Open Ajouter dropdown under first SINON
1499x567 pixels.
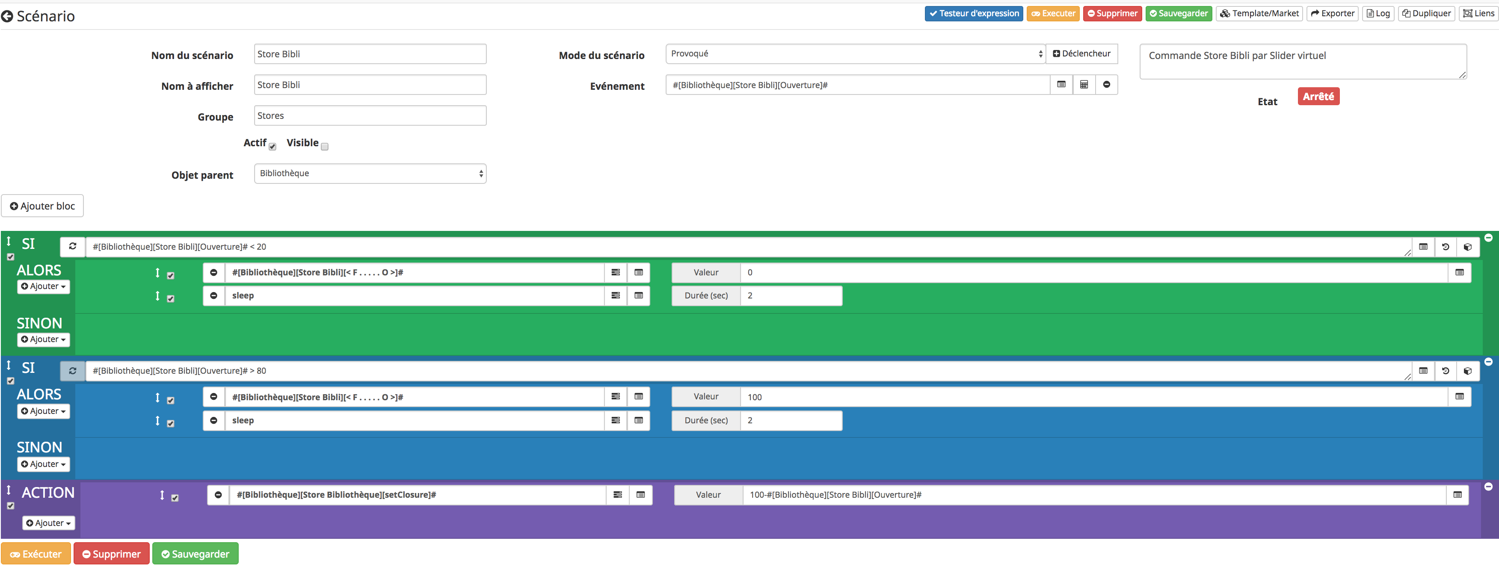tap(44, 340)
